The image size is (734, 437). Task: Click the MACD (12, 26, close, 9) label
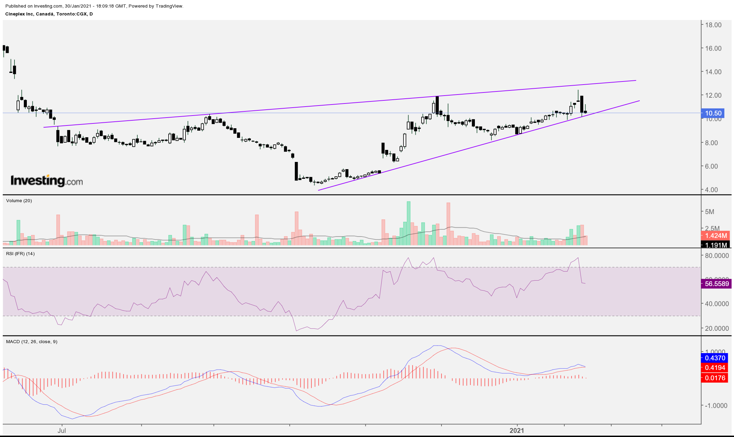[x=32, y=342]
